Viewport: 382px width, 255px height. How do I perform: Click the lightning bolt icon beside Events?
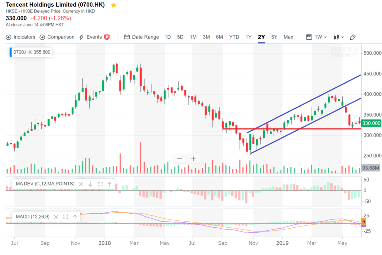[x=81, y=37]
